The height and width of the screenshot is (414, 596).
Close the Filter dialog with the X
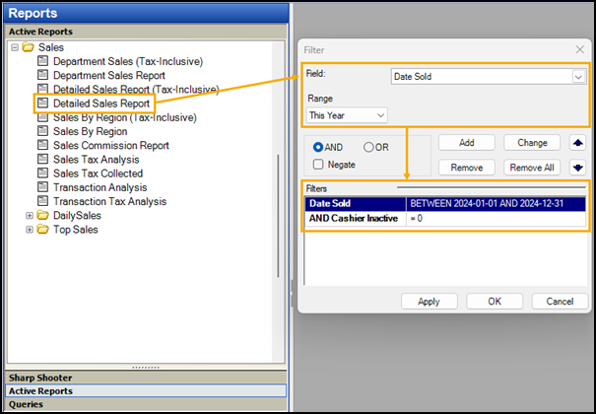pos(579,49)
